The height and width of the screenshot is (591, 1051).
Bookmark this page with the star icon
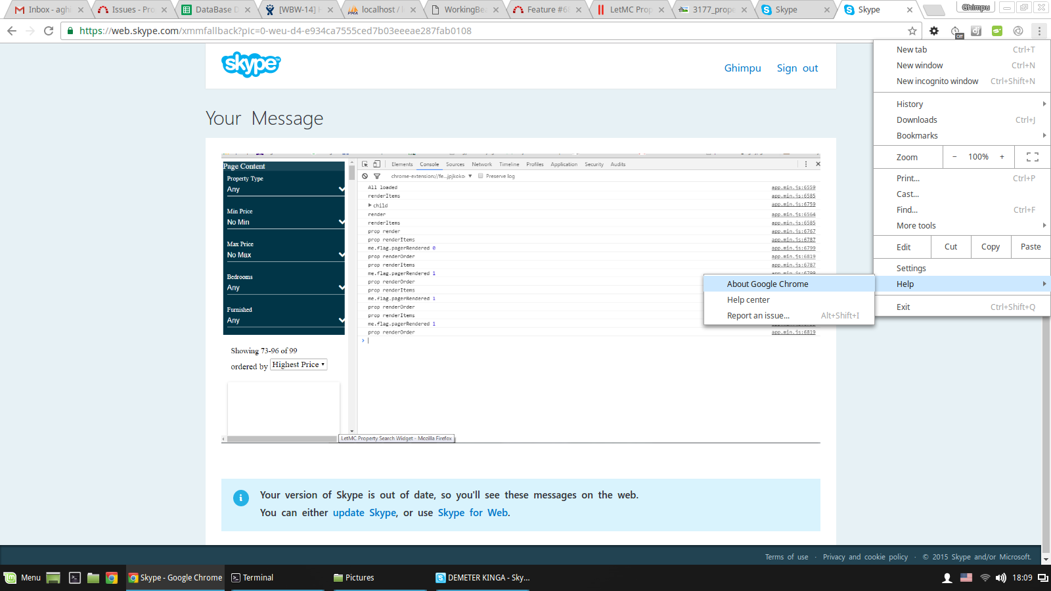click(x=912, y=31)
